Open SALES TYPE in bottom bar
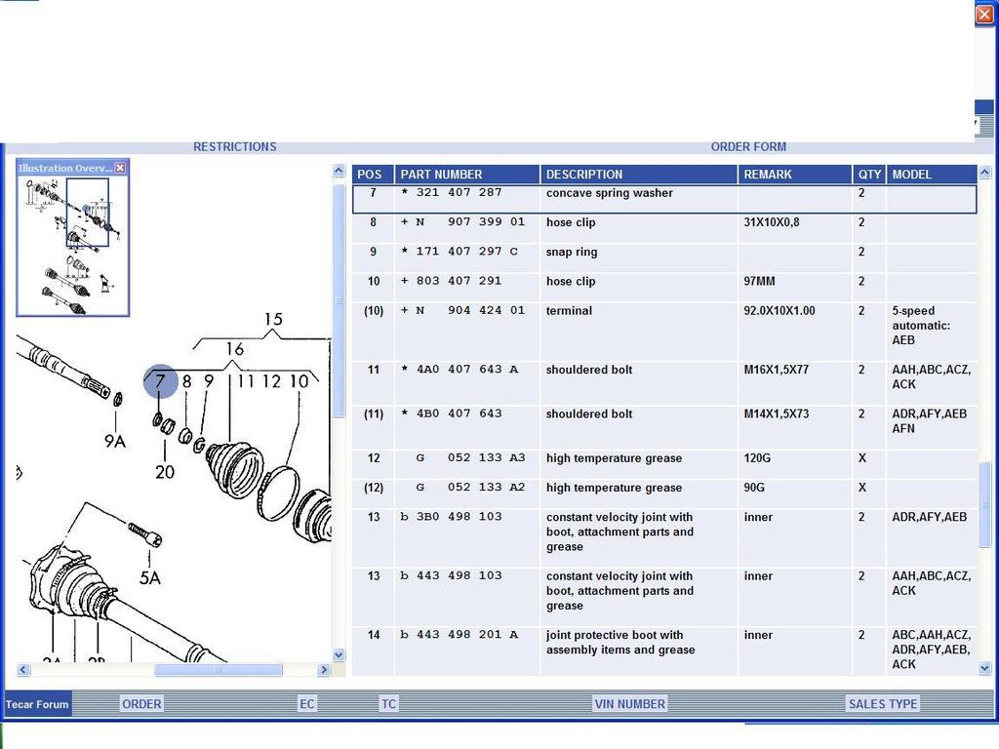Image resolution: width=999 pixels, height=749 pixels. (x=882, y=704)
